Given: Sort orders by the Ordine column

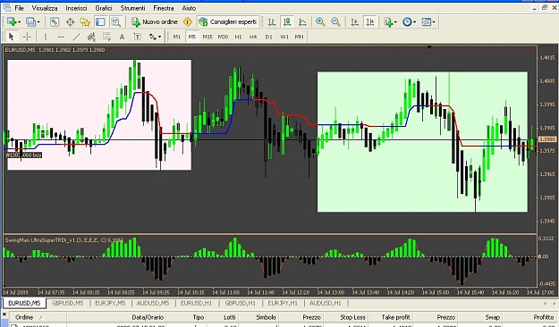Looking at the screenshot, I should [37, 317].
